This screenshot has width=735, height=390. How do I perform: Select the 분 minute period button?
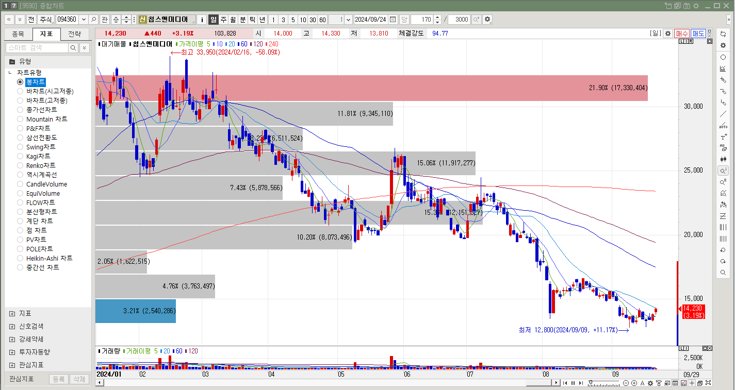[x=242, y=20]
